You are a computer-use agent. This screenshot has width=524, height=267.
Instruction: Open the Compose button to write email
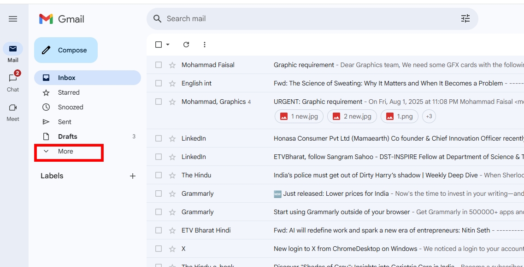click(x=65, y=50)
